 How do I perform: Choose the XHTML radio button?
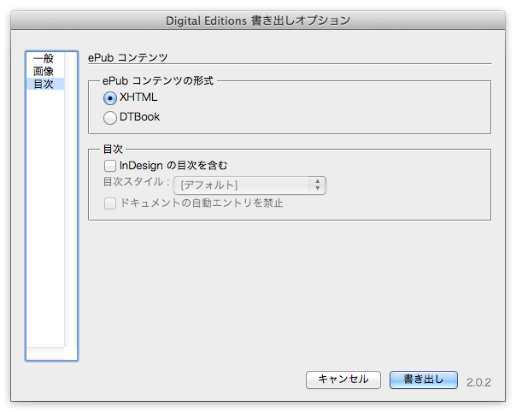click(110, 98)
